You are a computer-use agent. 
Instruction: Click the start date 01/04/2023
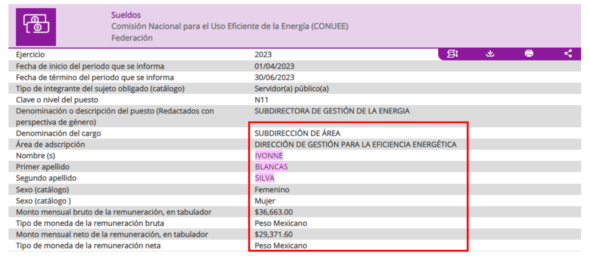point(274,66)
